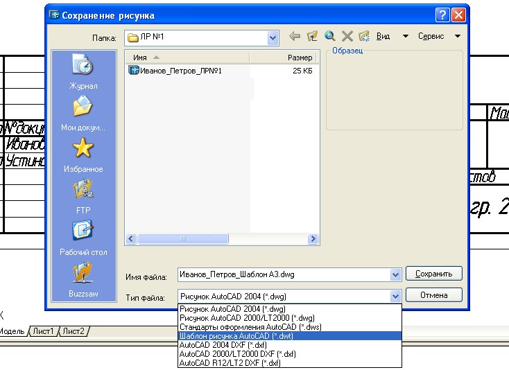
Task: Select AutoCAD 2000/LT2000 DXF (*.dxf) option
Action: click(290, 354)
